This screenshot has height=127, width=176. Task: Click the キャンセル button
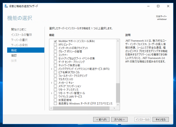coord(161,119)
